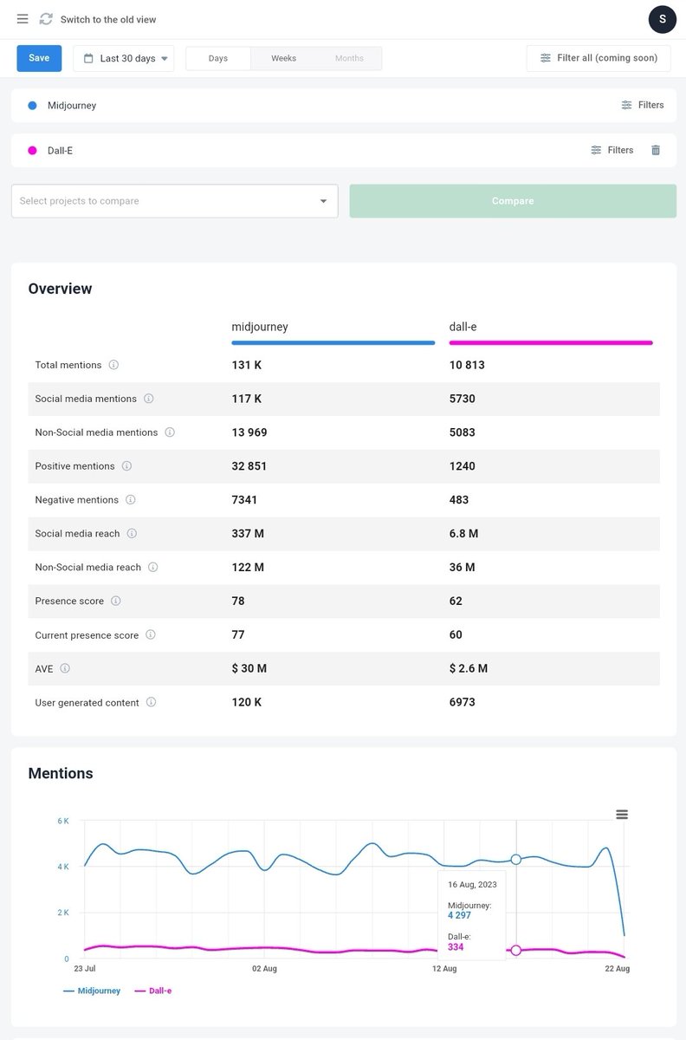Screen dimensions: 686x1040
Task: Click info icon next to Social media mentions
Action: point(148,399)
